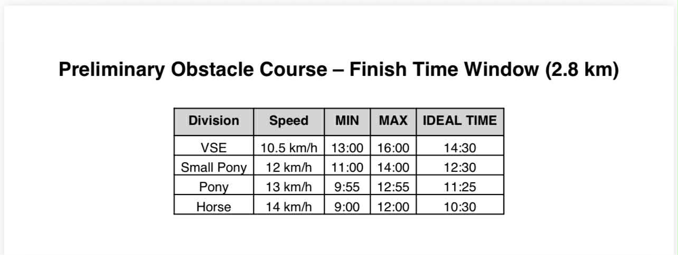
Task: Click the 10.5 km/h speed cell
Action: [289, 148]
